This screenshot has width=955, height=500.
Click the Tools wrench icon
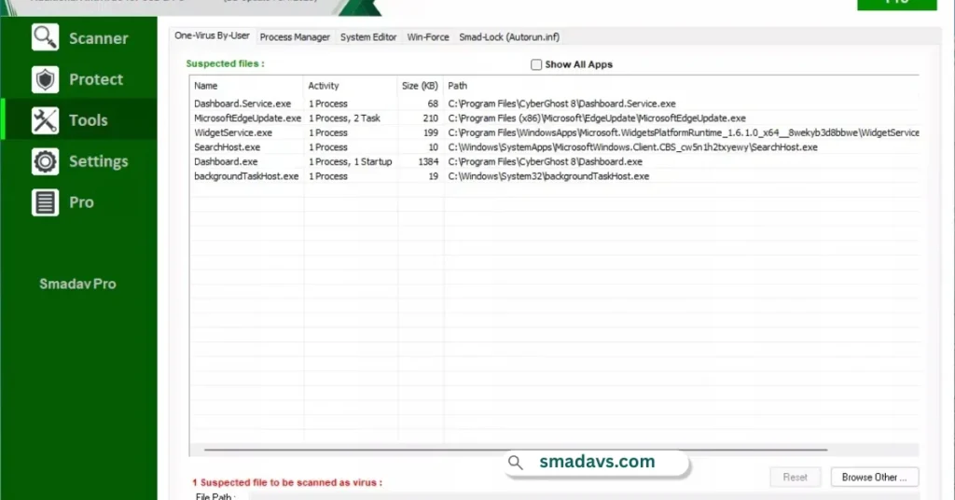[x=45, y=120]
